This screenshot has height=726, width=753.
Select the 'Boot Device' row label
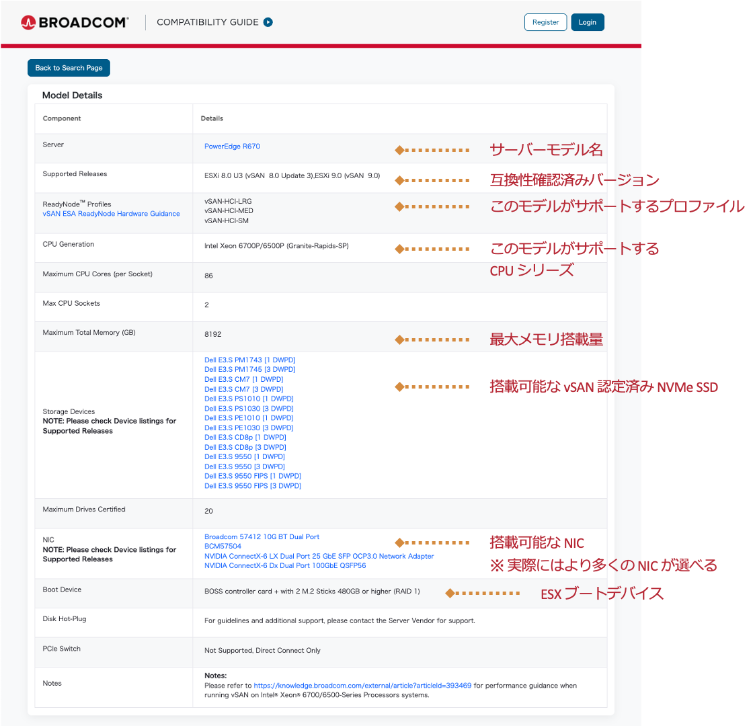61,590
